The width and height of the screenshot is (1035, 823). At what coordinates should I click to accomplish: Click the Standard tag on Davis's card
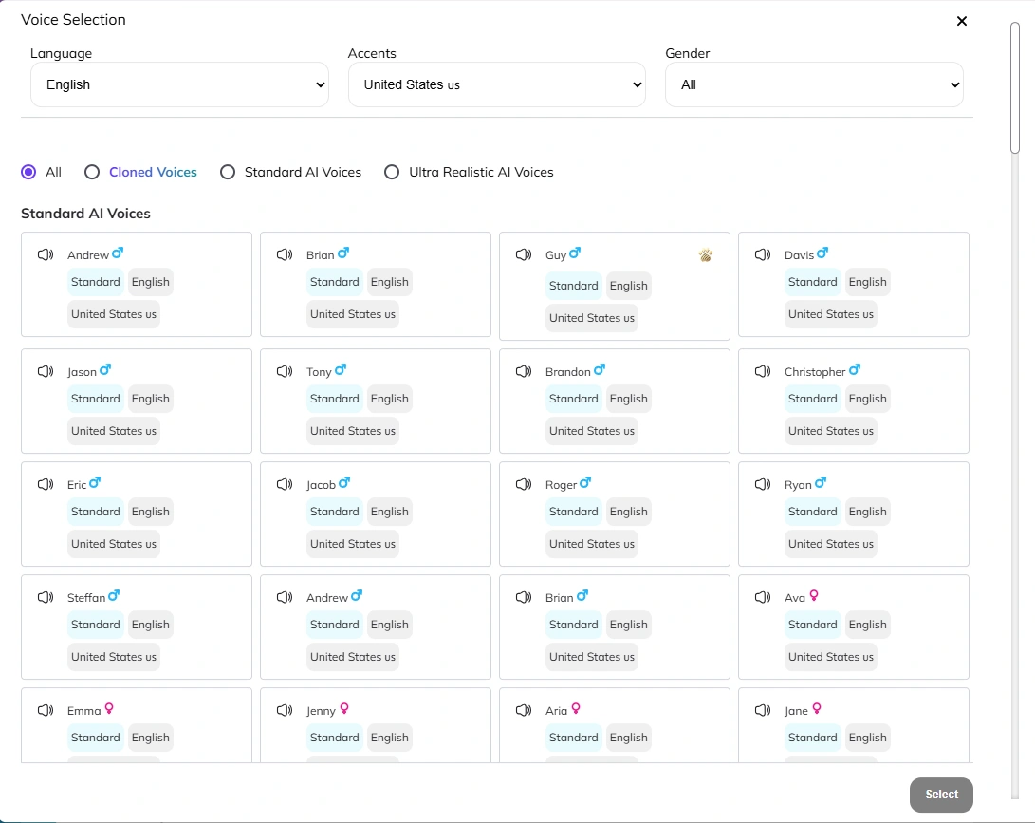click(x=813, y=282)
